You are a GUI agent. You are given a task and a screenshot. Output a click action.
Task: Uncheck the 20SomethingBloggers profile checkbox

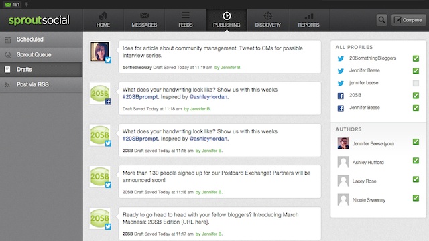416,58
